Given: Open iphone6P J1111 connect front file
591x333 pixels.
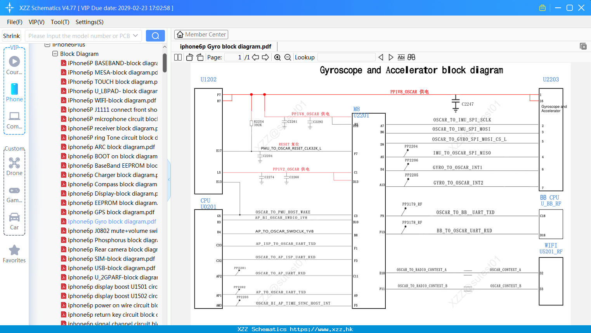Looking at the screenshot, I should pyautogui.click(x=109, y=110).
